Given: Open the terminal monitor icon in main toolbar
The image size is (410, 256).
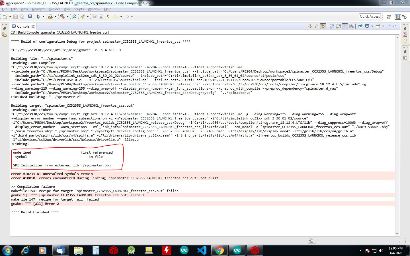Looking at the screenshot, I should pyautogui.click(x=30, y=16).
